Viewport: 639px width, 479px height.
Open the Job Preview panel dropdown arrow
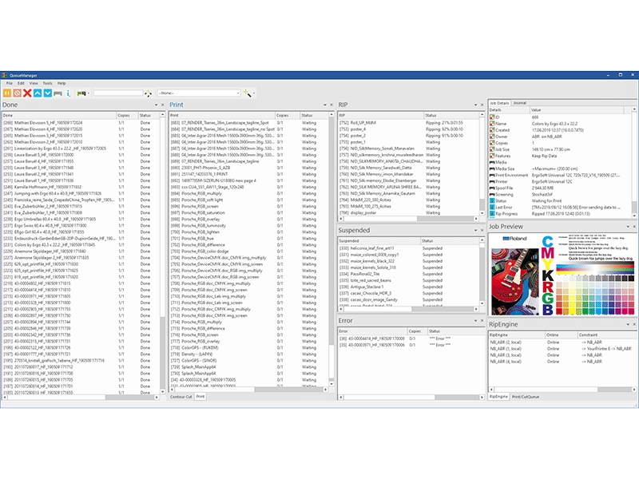coord(628,227)
